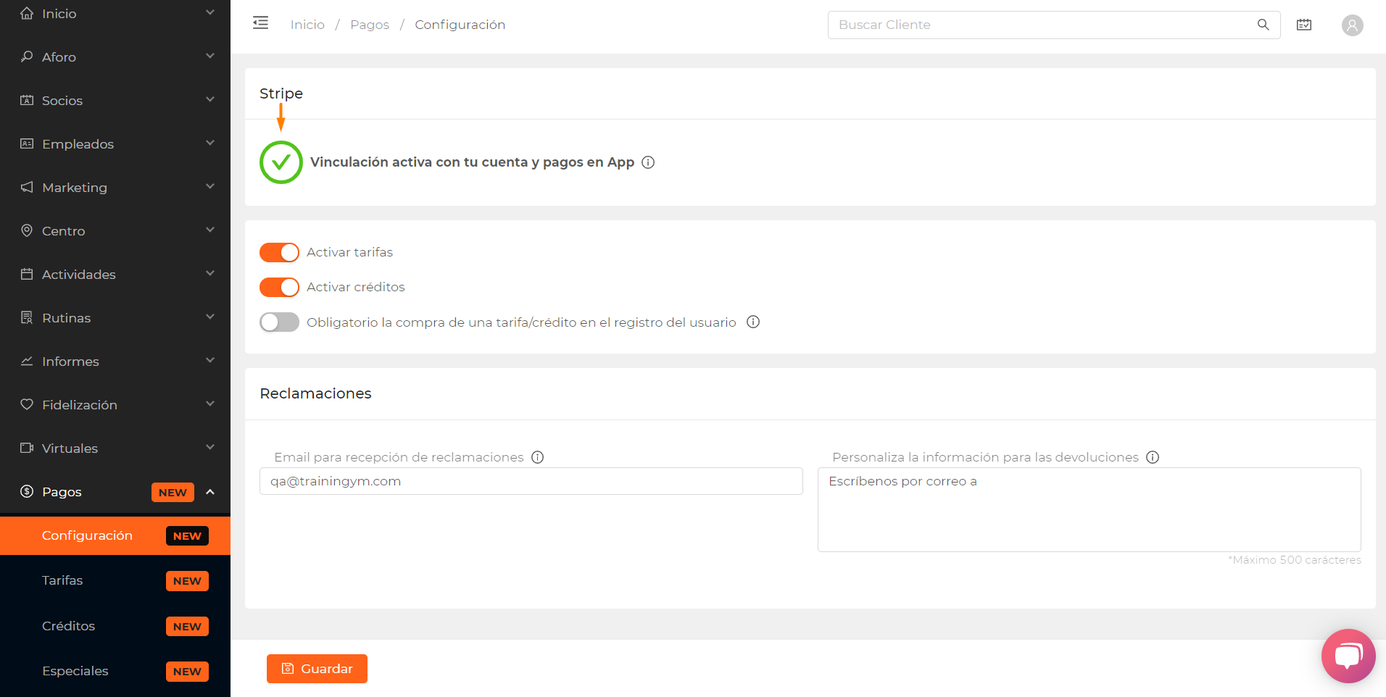Image resolution: width=1386 pixels, height=697 pixels.
Task: Toggle the Activar tarifas switch
Action: point(279,252)
